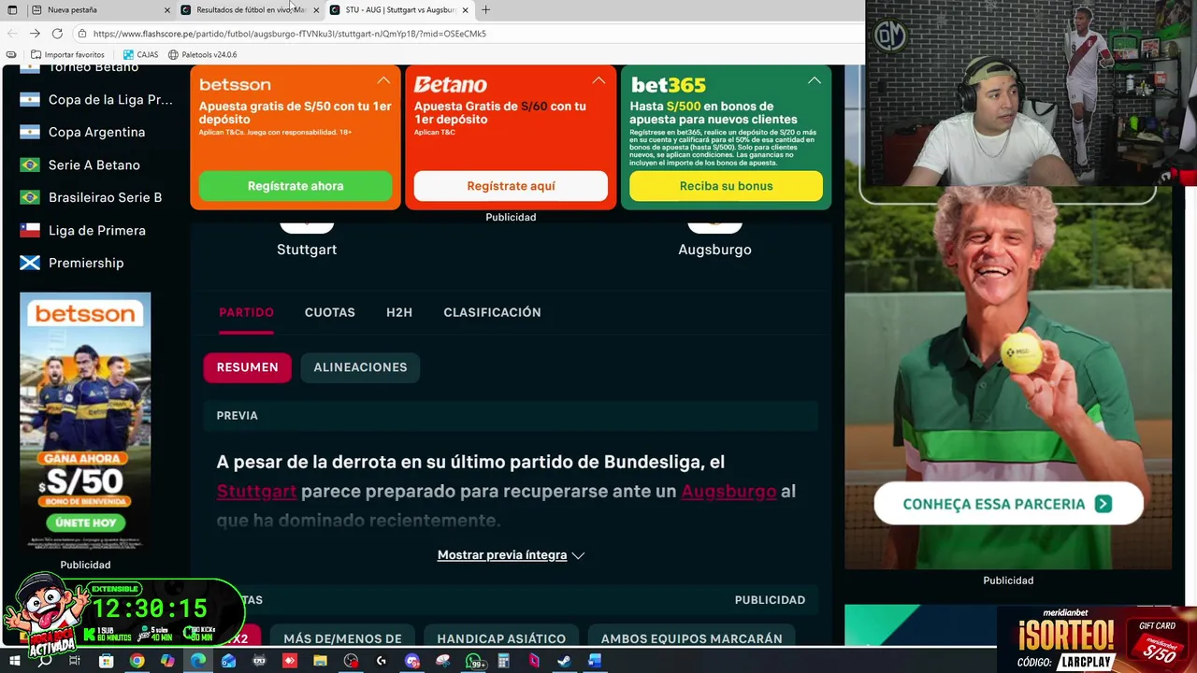Open Calculator from taskbar
Viewport: 1197px width, 673px height.
503,661
